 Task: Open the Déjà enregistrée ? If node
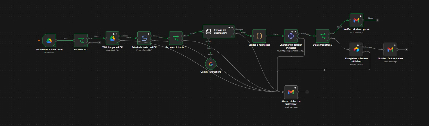(322, 36)
